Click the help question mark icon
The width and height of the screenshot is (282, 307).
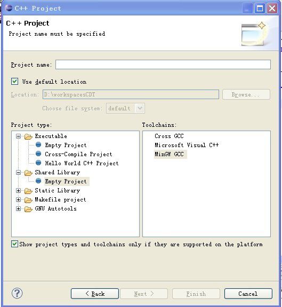(17, 293)
